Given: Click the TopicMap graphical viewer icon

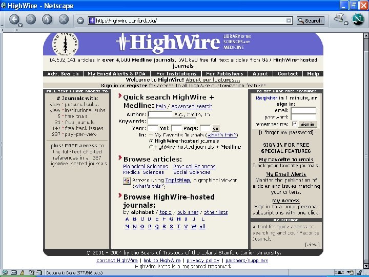Looking at the screenshot, I should (x=127, y=181).
